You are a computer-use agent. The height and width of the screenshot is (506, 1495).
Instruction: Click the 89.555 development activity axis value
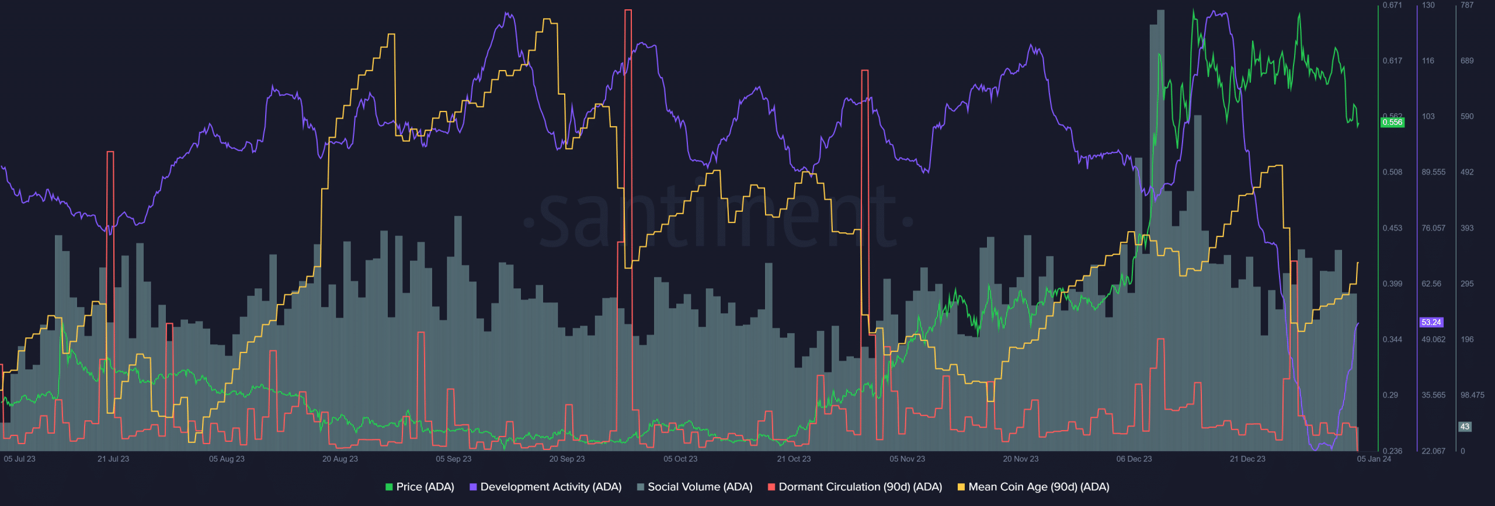(1434, 172)
